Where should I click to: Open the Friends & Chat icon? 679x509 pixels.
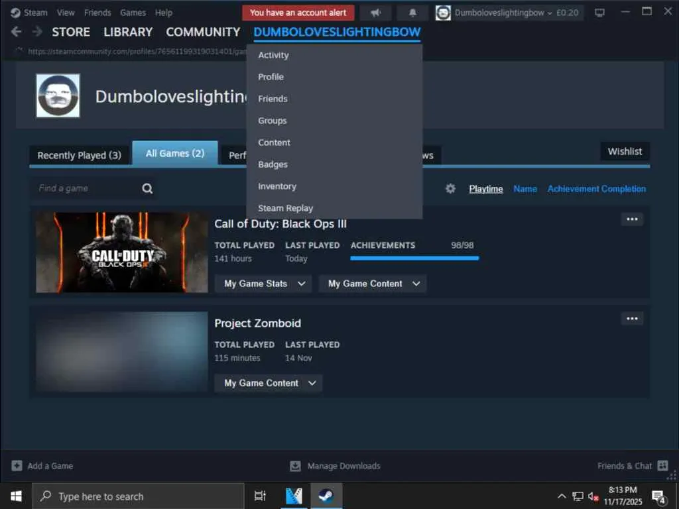pyautogui.click(x=662, y=466)
